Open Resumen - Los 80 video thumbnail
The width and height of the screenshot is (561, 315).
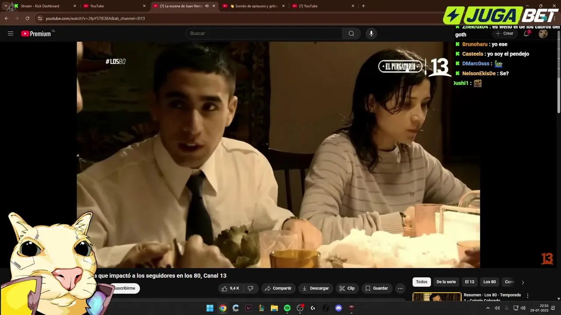(x=437, y=297)
